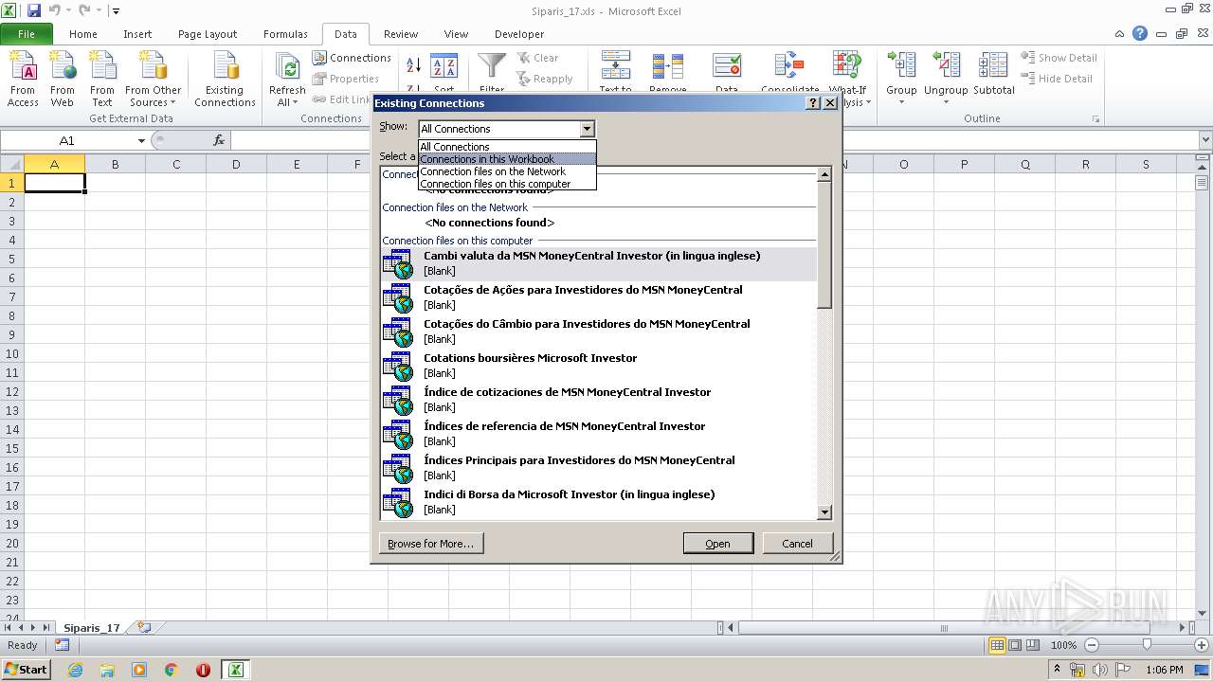Toggle the Filter funnel icon
1213x682 pixels.
492,66
